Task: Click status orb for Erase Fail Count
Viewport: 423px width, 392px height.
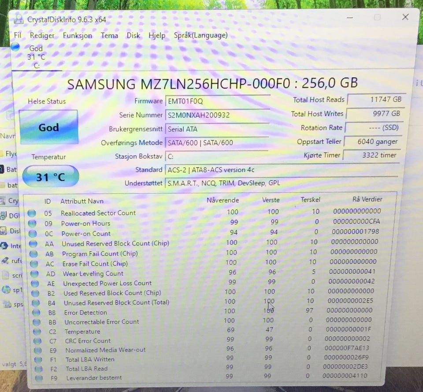Action: coord(34,264)
